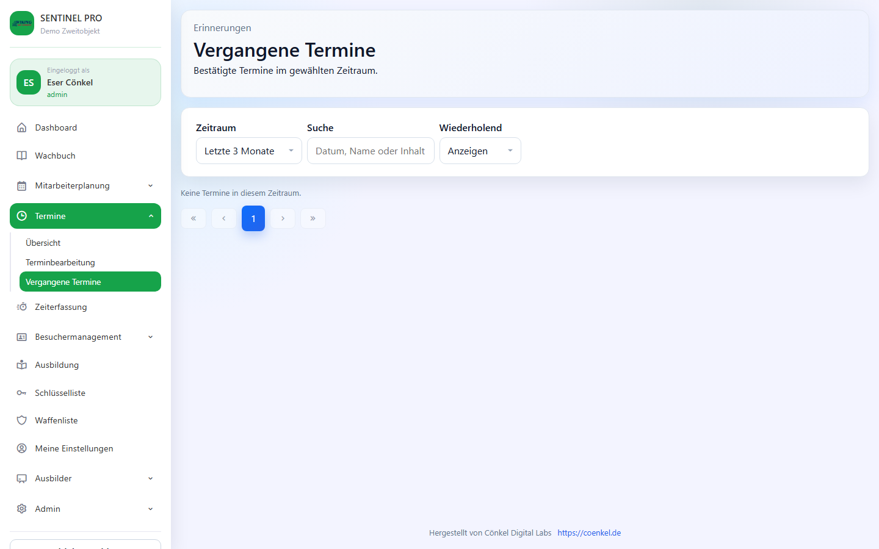Screen dimensions: 879x549
Task: Open the Wiederholend Anzeigen dropdown
Action: coord(480,151)
